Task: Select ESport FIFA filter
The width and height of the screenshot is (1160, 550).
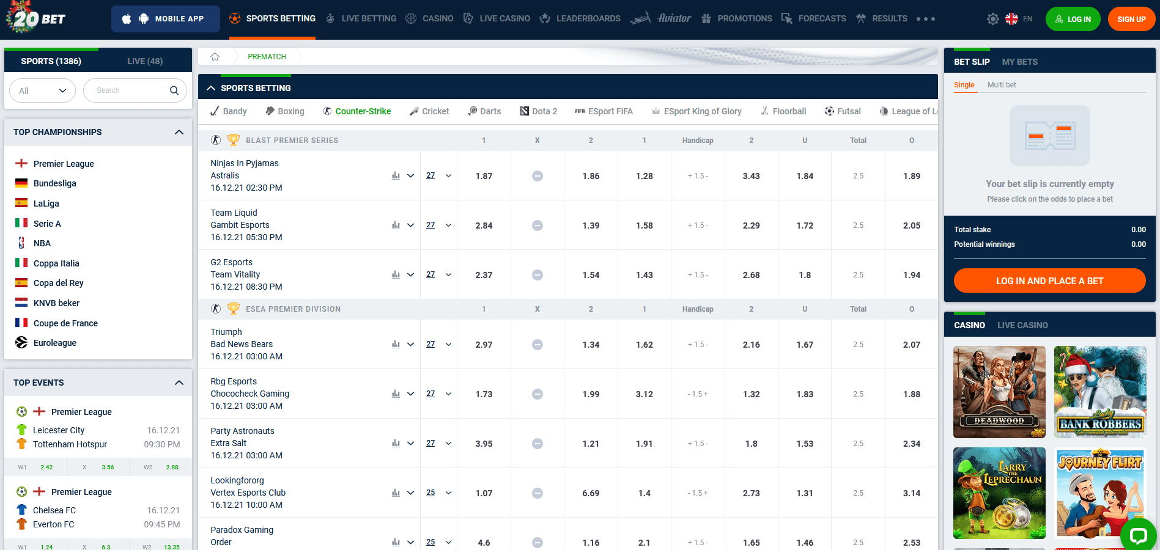Action: pyautogui.click(x=604, y=111)
